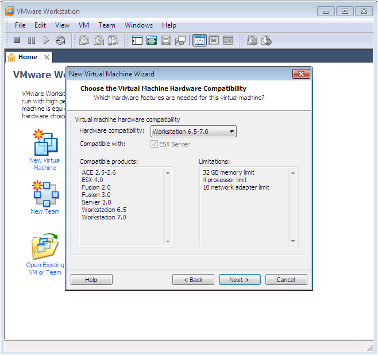This screenshot has height=355, width=378.
Task: Select ACE 2.5-2.6 in compatible products
Action: coord(99,172)
